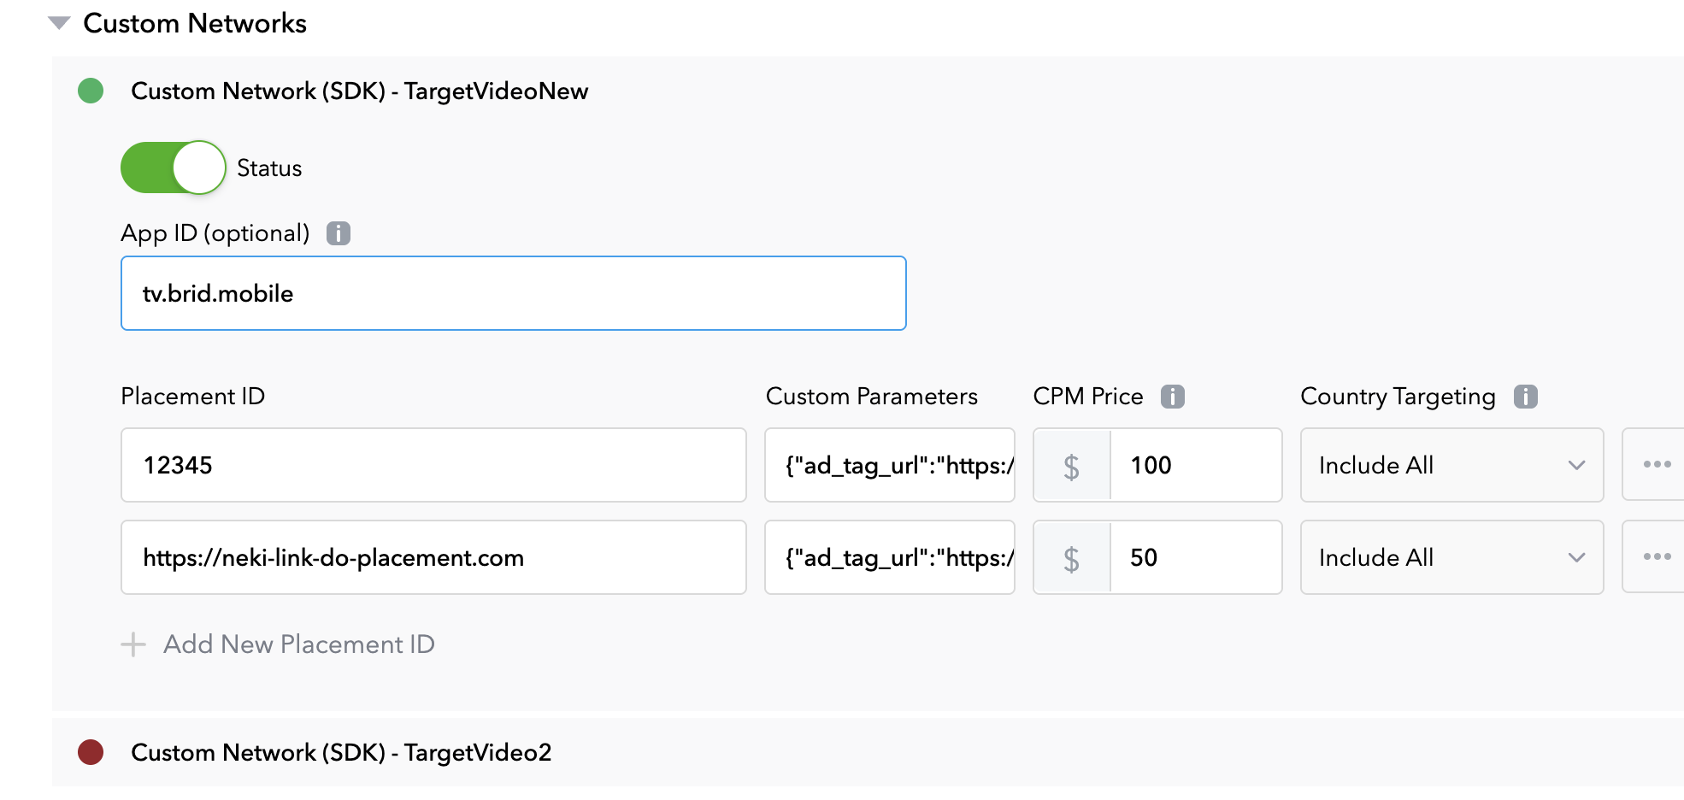Click the CPM Price field showing 50
This screenshot has height=800, width=1684.
1194,557
